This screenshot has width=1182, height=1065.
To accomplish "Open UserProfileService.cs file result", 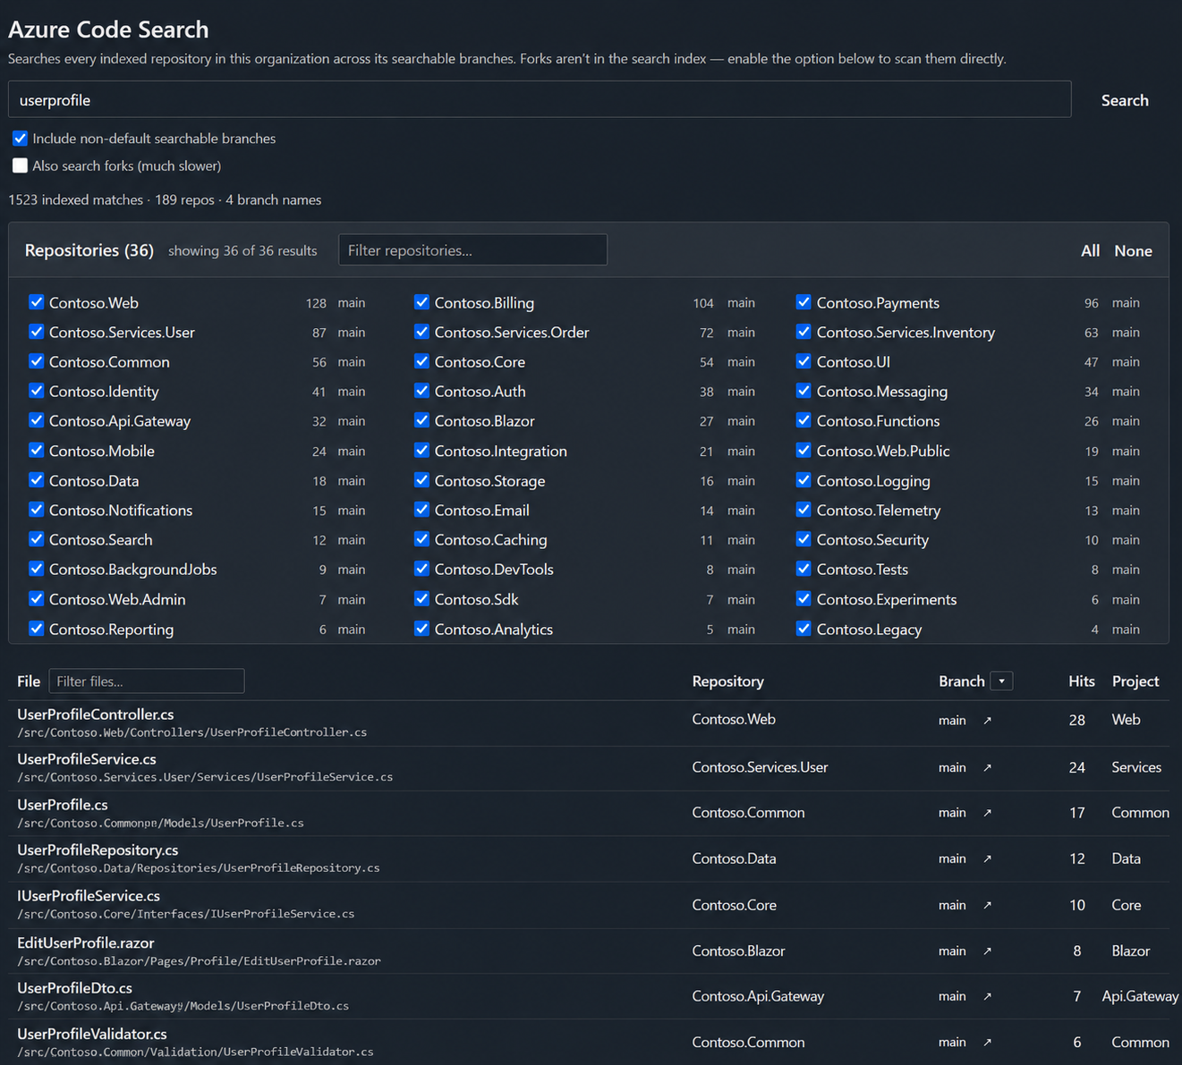I will (x=87, y=759).
